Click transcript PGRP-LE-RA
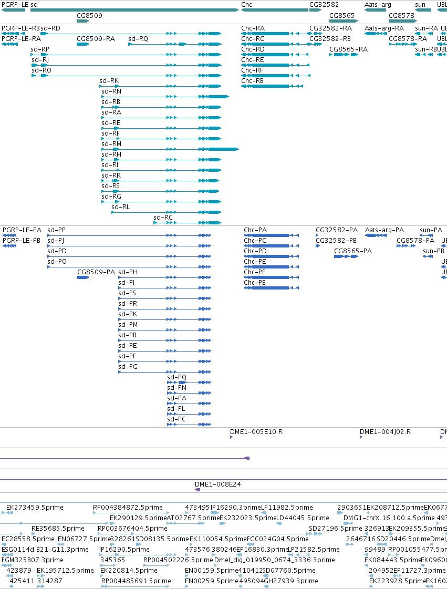Viewport: 447px width, 589px height. coord(9,44)
